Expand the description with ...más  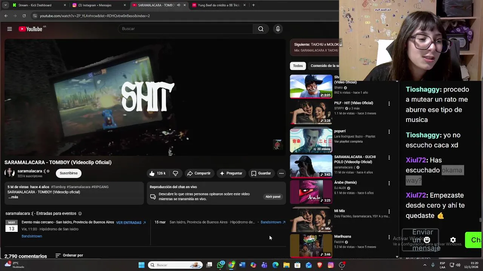(x=13, y=197)
